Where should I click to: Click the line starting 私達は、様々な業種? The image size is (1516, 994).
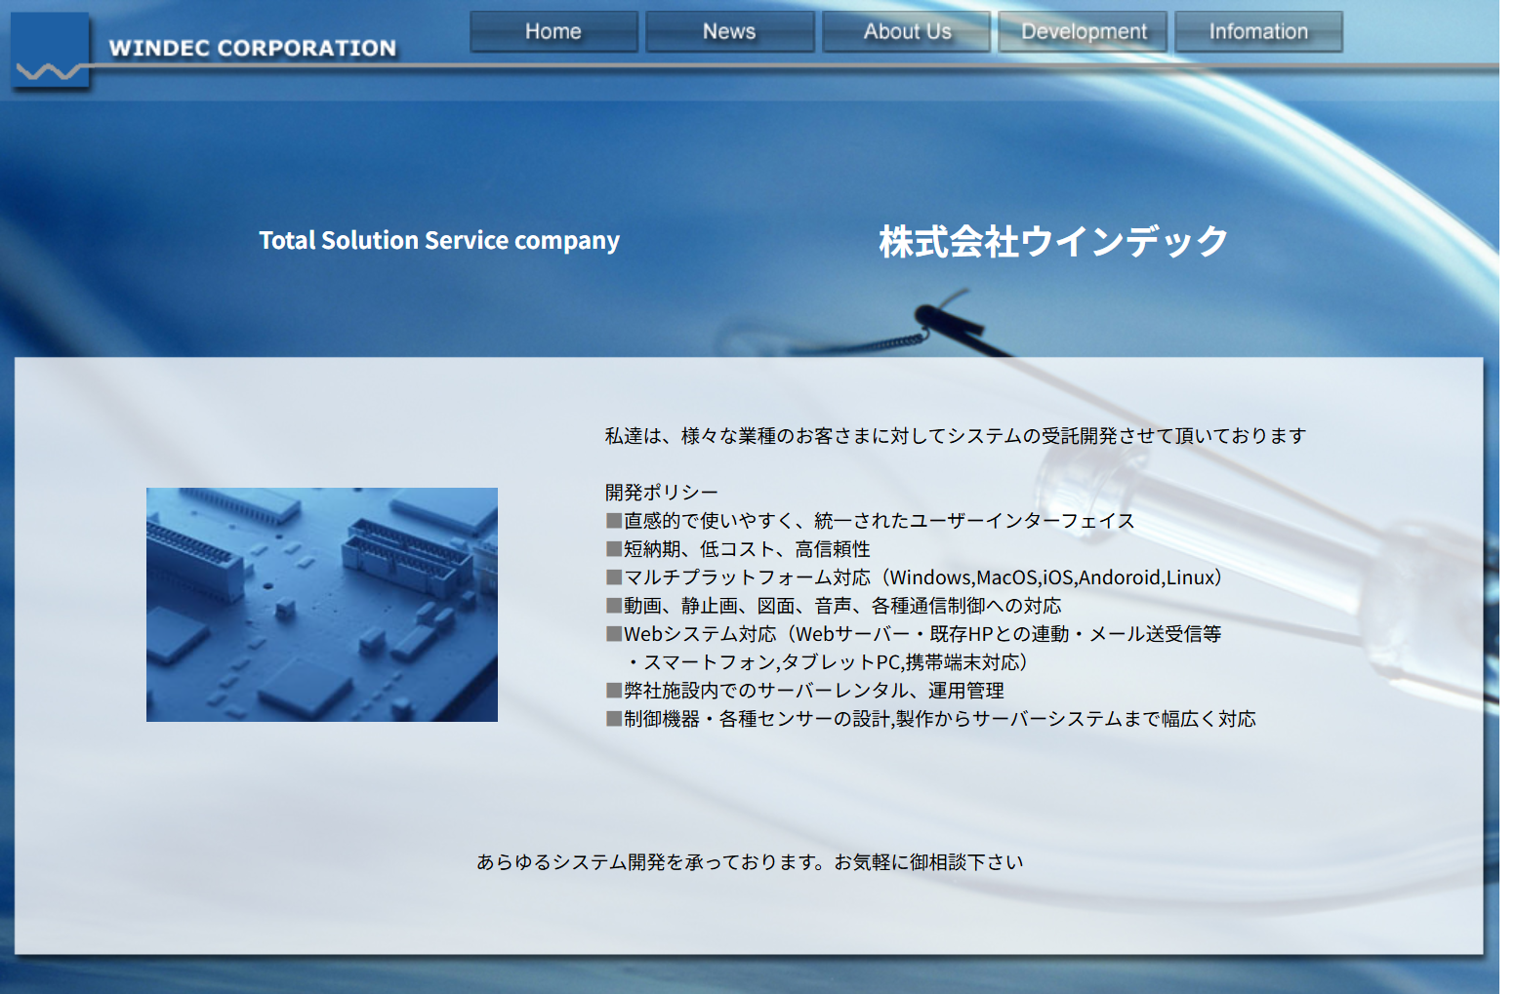click(955, 436)
